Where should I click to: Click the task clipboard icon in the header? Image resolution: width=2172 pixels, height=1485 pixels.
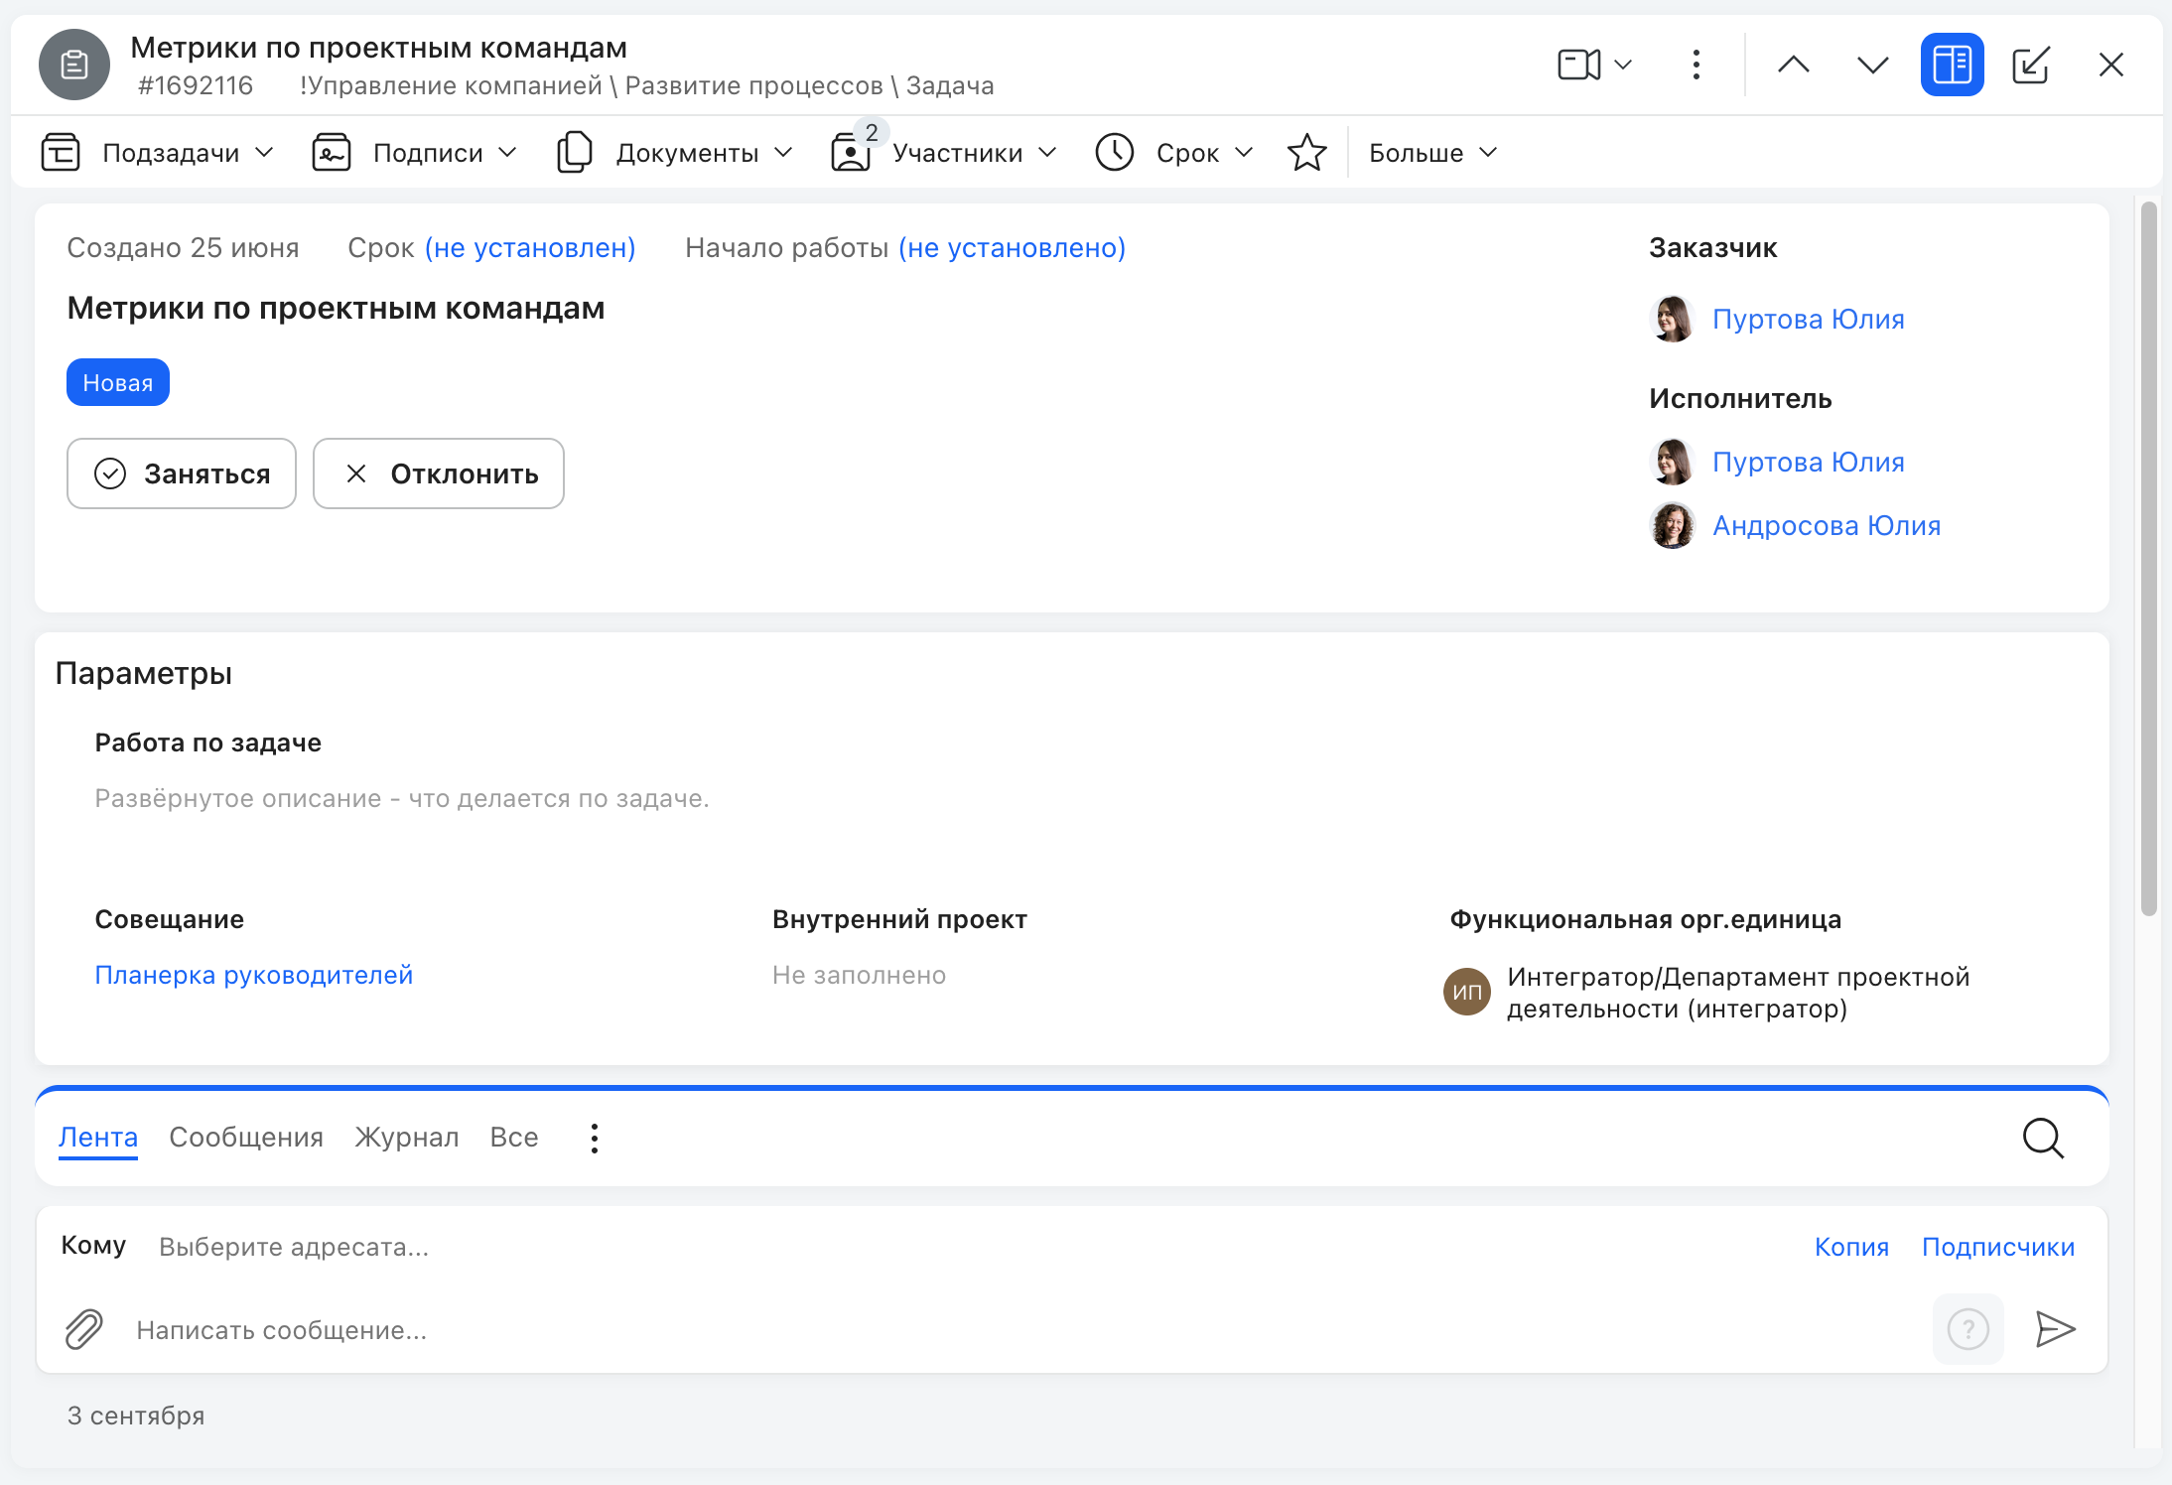(74, 66)
